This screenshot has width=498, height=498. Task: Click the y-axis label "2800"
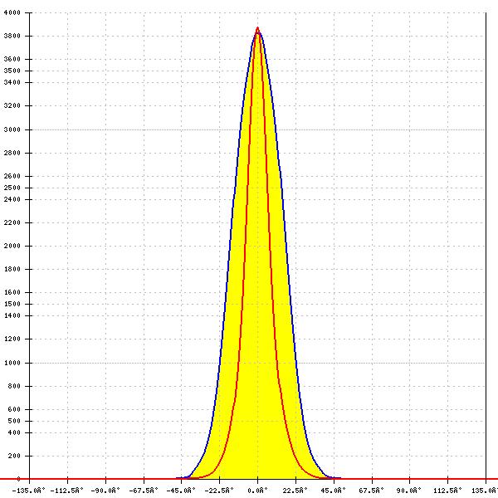tap(12, 153)
